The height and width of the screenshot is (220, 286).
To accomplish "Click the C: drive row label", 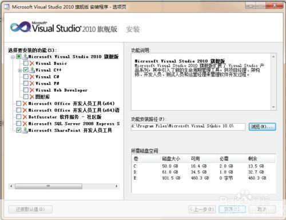I will pyautogui.click(x=136, y=166).
